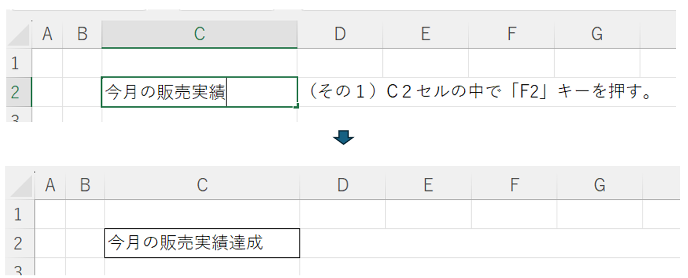Select empty cell E1 in the lower sheet
Image resolution: width=688 pixels, height=278 pixels.
pyautogui.click(x=428, y=214)
